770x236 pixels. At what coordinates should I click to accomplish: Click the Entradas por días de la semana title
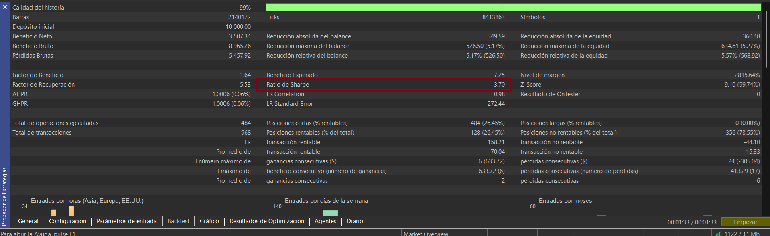[326, 201]
